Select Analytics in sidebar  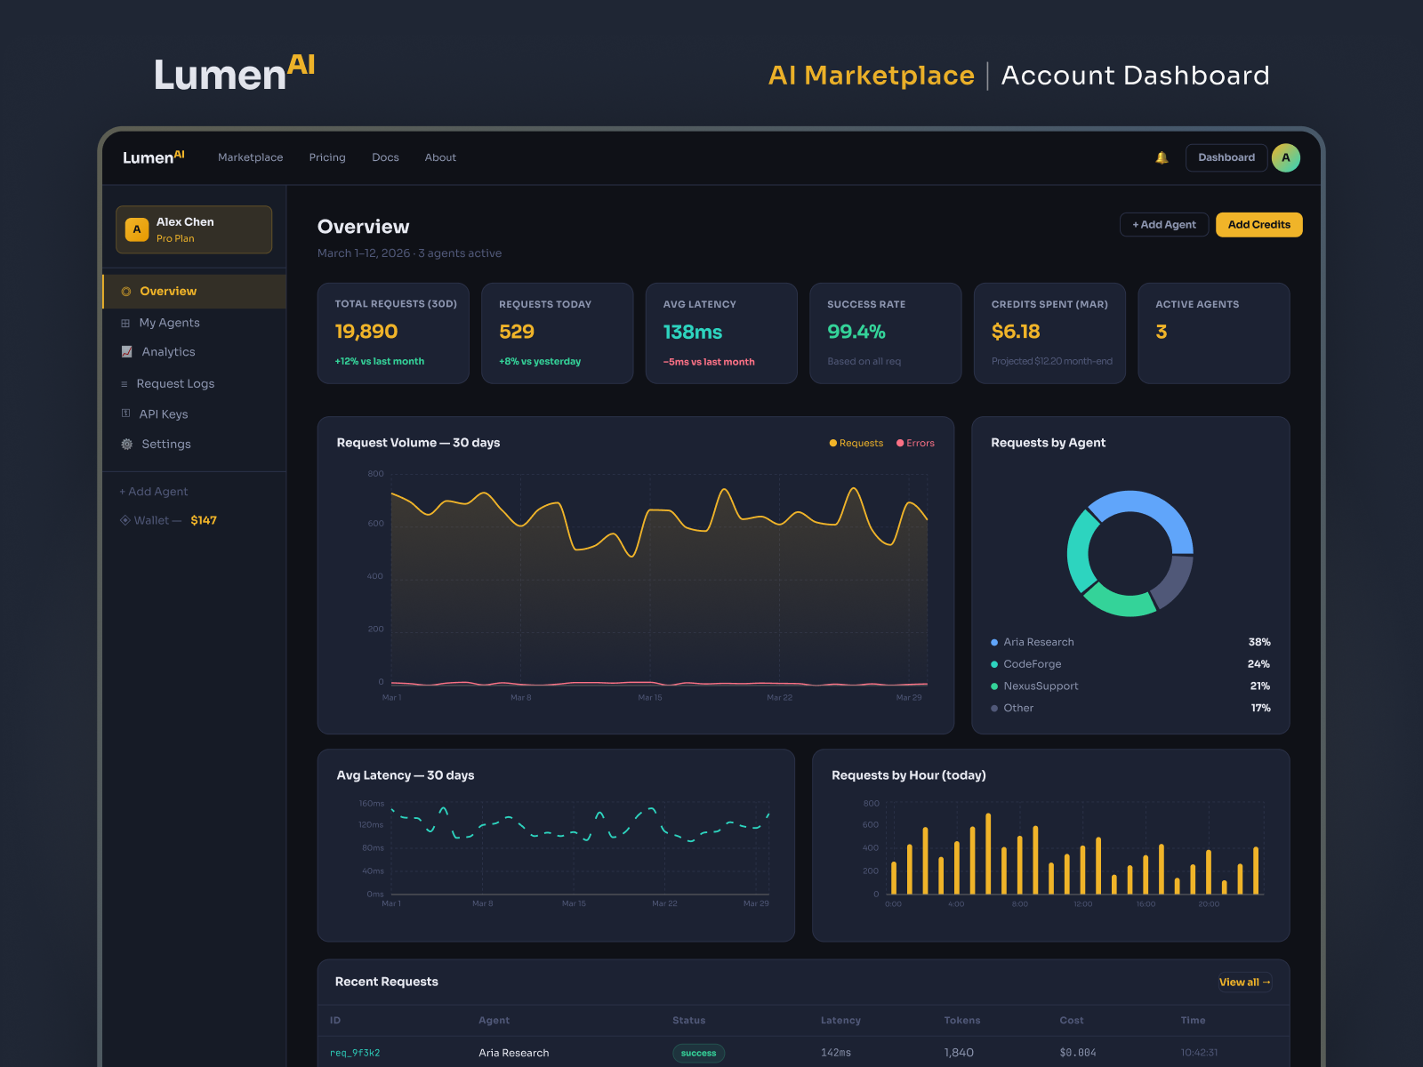click(195, 352)
